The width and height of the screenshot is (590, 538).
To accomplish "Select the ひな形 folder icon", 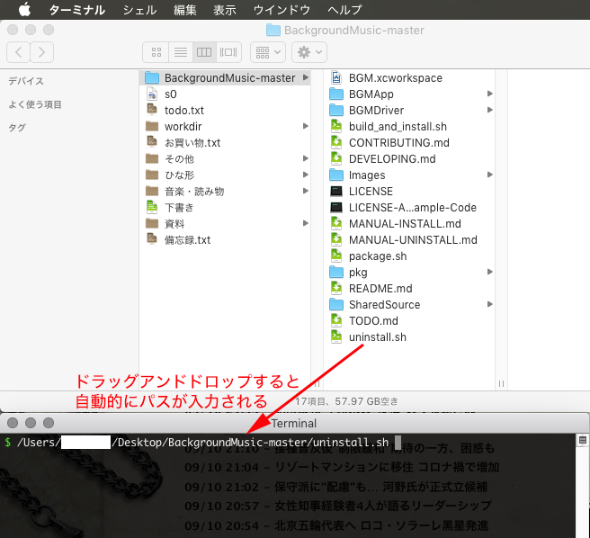I will [x=152, y=175].
